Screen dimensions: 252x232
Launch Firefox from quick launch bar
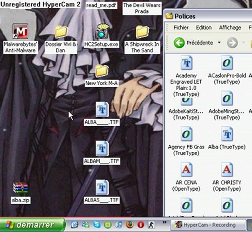(x=130, y=225)
